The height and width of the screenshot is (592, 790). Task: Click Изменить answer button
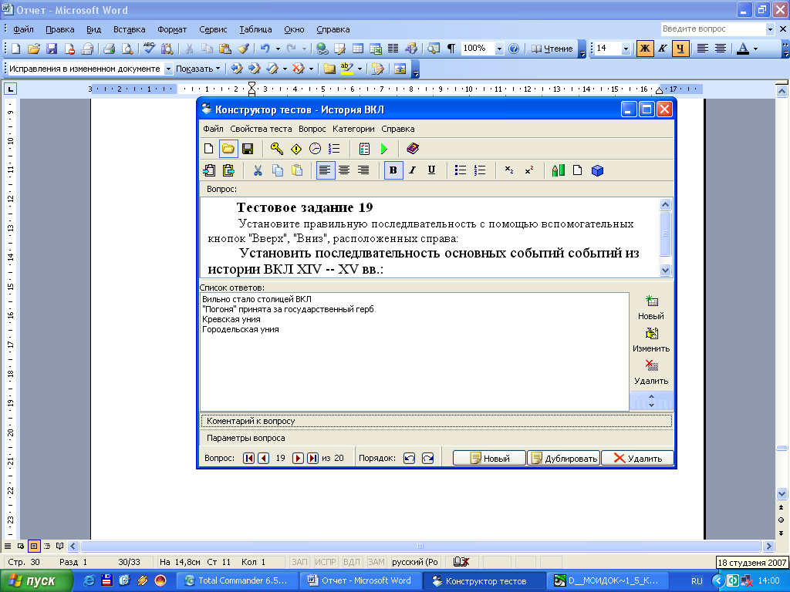pyautogui.click(x=651, y=340)
